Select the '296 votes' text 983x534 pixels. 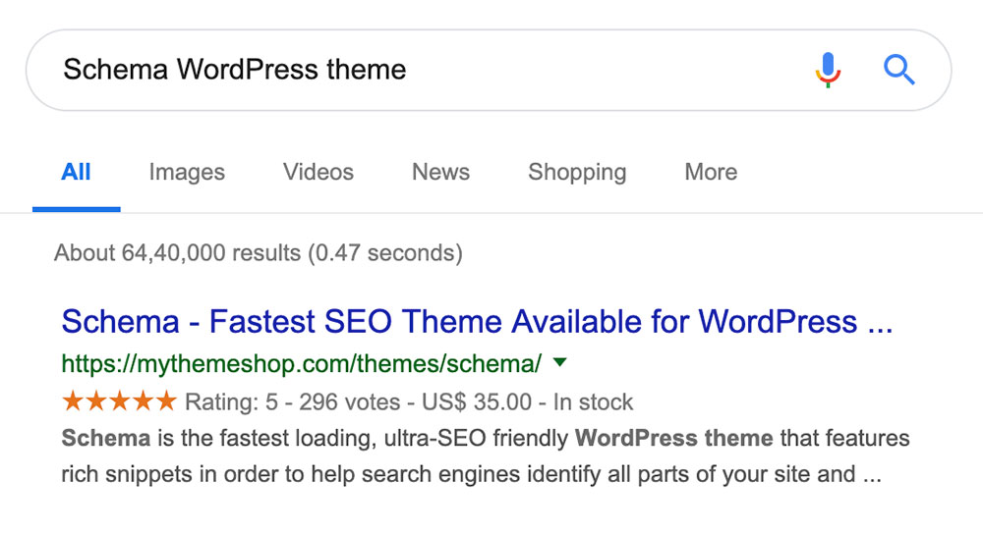pos(349,401)
